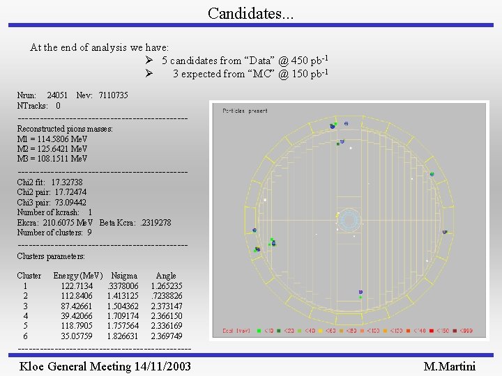Click the dark red <999 legend swatch
The width and height of the screenshot is (502, 376).
tap(455, 331)
